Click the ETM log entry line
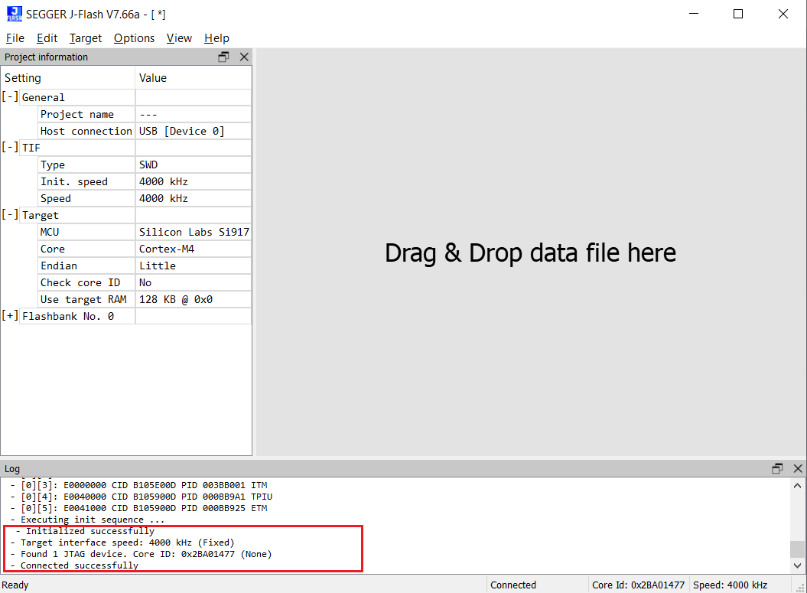The image size is (807, 593). click(x=139, y=508)
